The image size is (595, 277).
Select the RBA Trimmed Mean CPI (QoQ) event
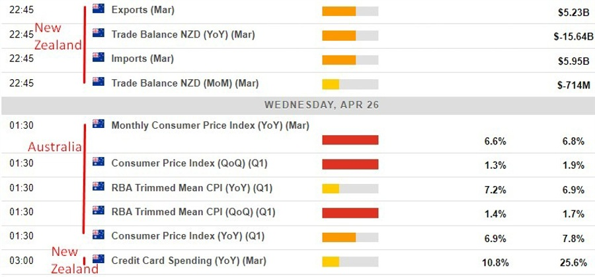[192, 212]
